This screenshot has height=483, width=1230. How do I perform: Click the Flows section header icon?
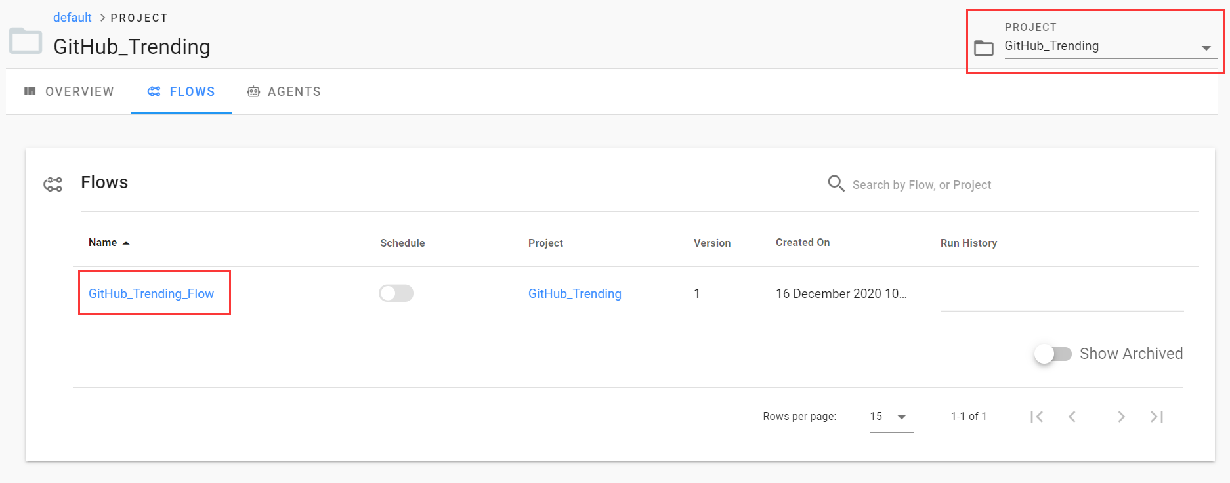pyautogui.click(x=53, y=184)
